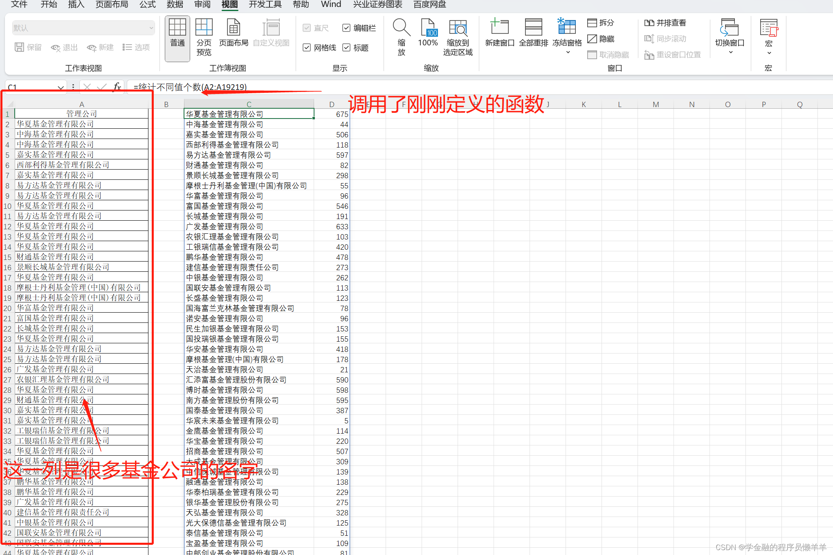This screenshot has height=555, width=833.
Task: Set zoom to 100% icon
Action: 428,34
